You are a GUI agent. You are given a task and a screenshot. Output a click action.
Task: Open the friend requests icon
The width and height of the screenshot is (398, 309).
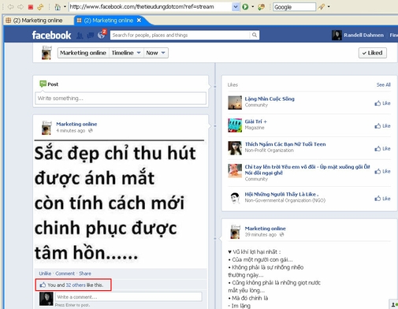80,35
